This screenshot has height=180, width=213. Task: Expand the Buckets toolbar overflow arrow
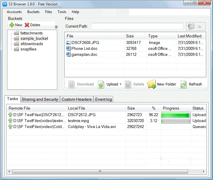pyautogui.click(x=56, y=27)
